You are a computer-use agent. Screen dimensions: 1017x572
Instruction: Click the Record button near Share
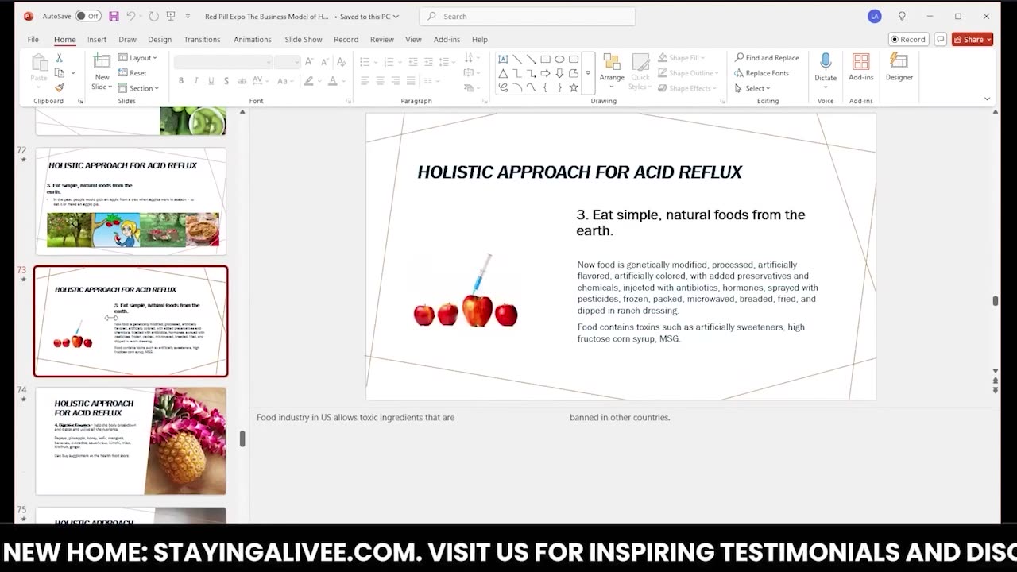(x=908, y=39)
